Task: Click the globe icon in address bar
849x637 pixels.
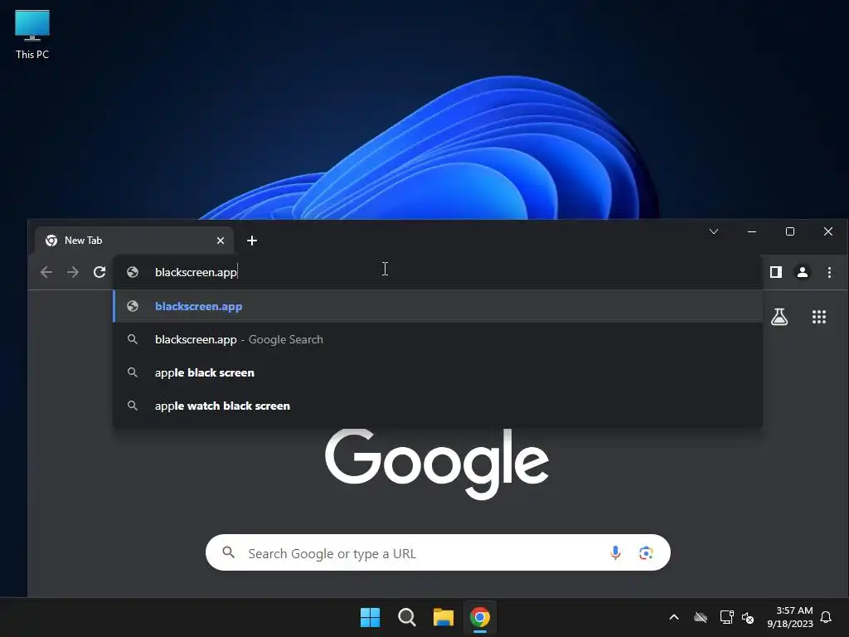Action: [x=133, y=272]
